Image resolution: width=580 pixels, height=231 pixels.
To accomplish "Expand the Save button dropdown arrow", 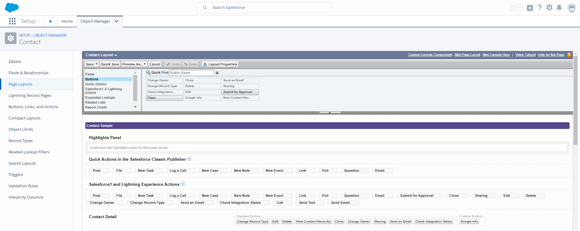I will coord(96,64).
